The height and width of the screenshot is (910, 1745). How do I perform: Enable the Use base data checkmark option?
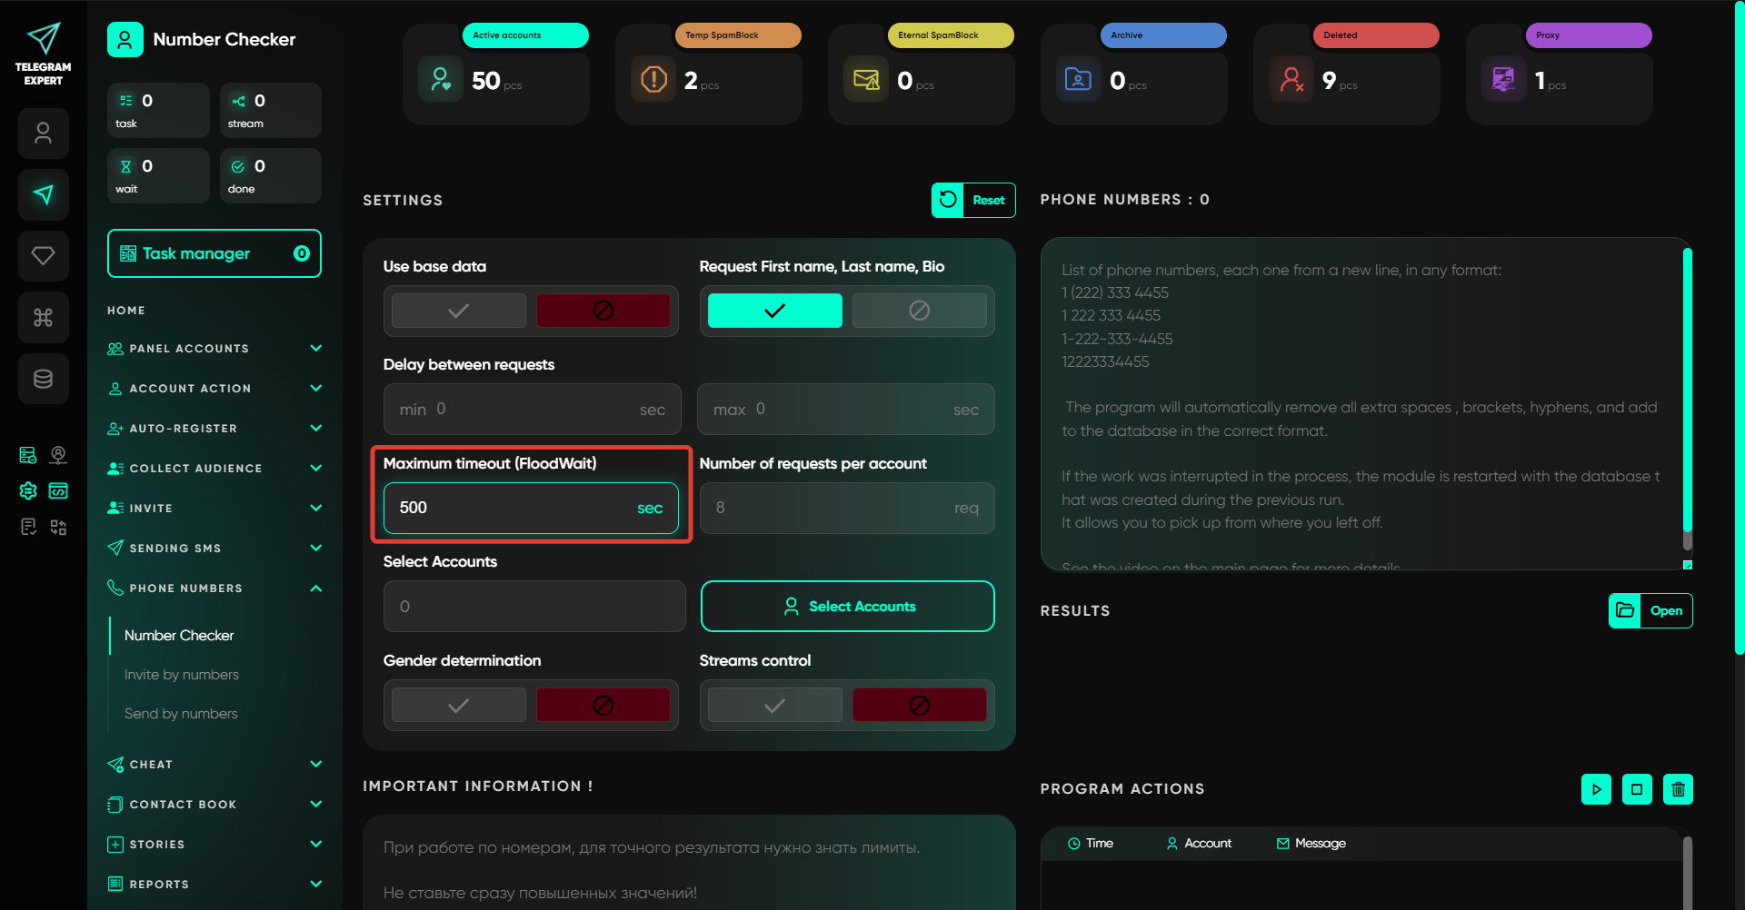(x=459, y=311)
